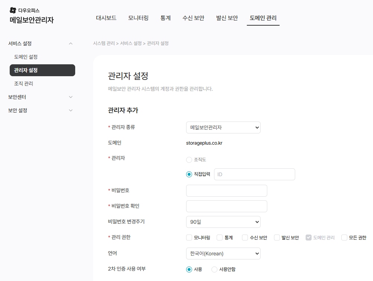Focus the 비밀번호 확인 input field
This screenshot has width=373, height=281.
tap(226, 206)
